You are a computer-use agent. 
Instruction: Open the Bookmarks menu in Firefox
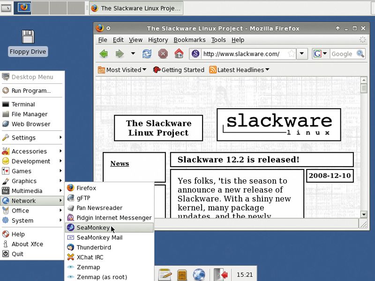pyautogui.click(x=189, y=40)
